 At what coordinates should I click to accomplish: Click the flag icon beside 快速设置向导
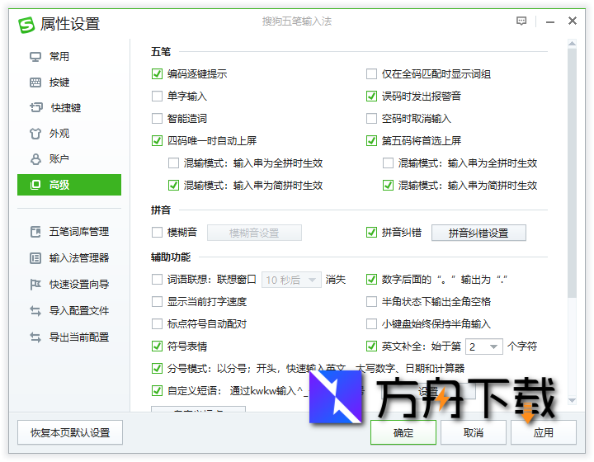point(35,285)
